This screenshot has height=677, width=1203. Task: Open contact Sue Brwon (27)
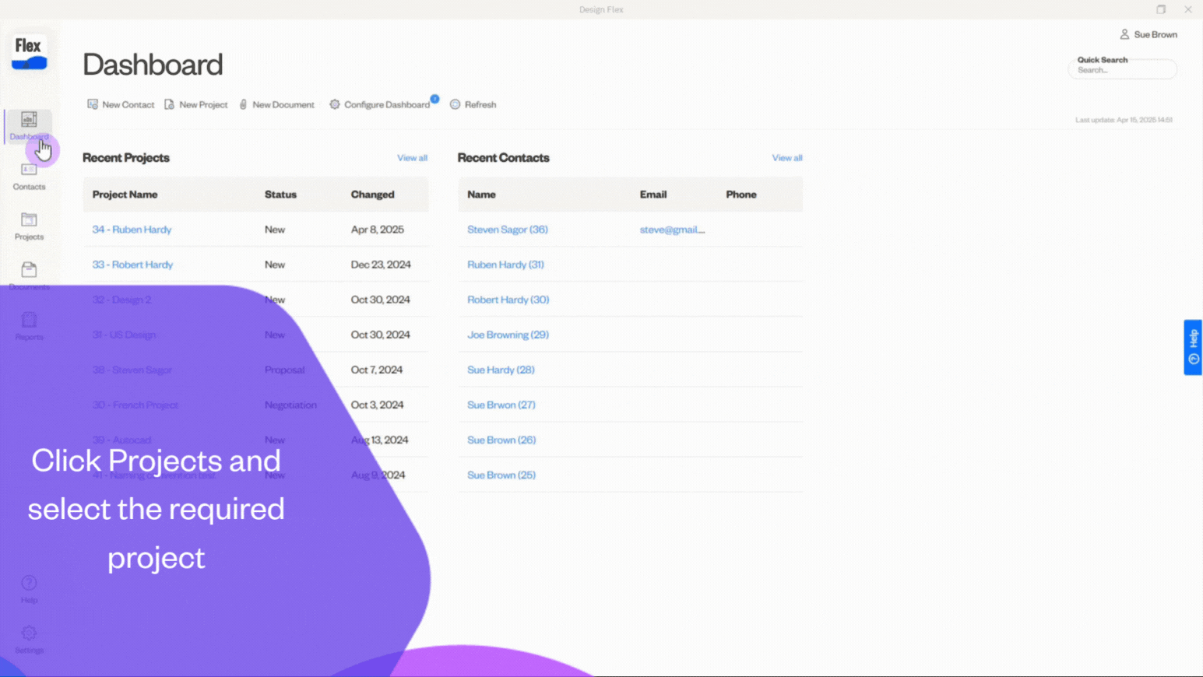point(501,405)
